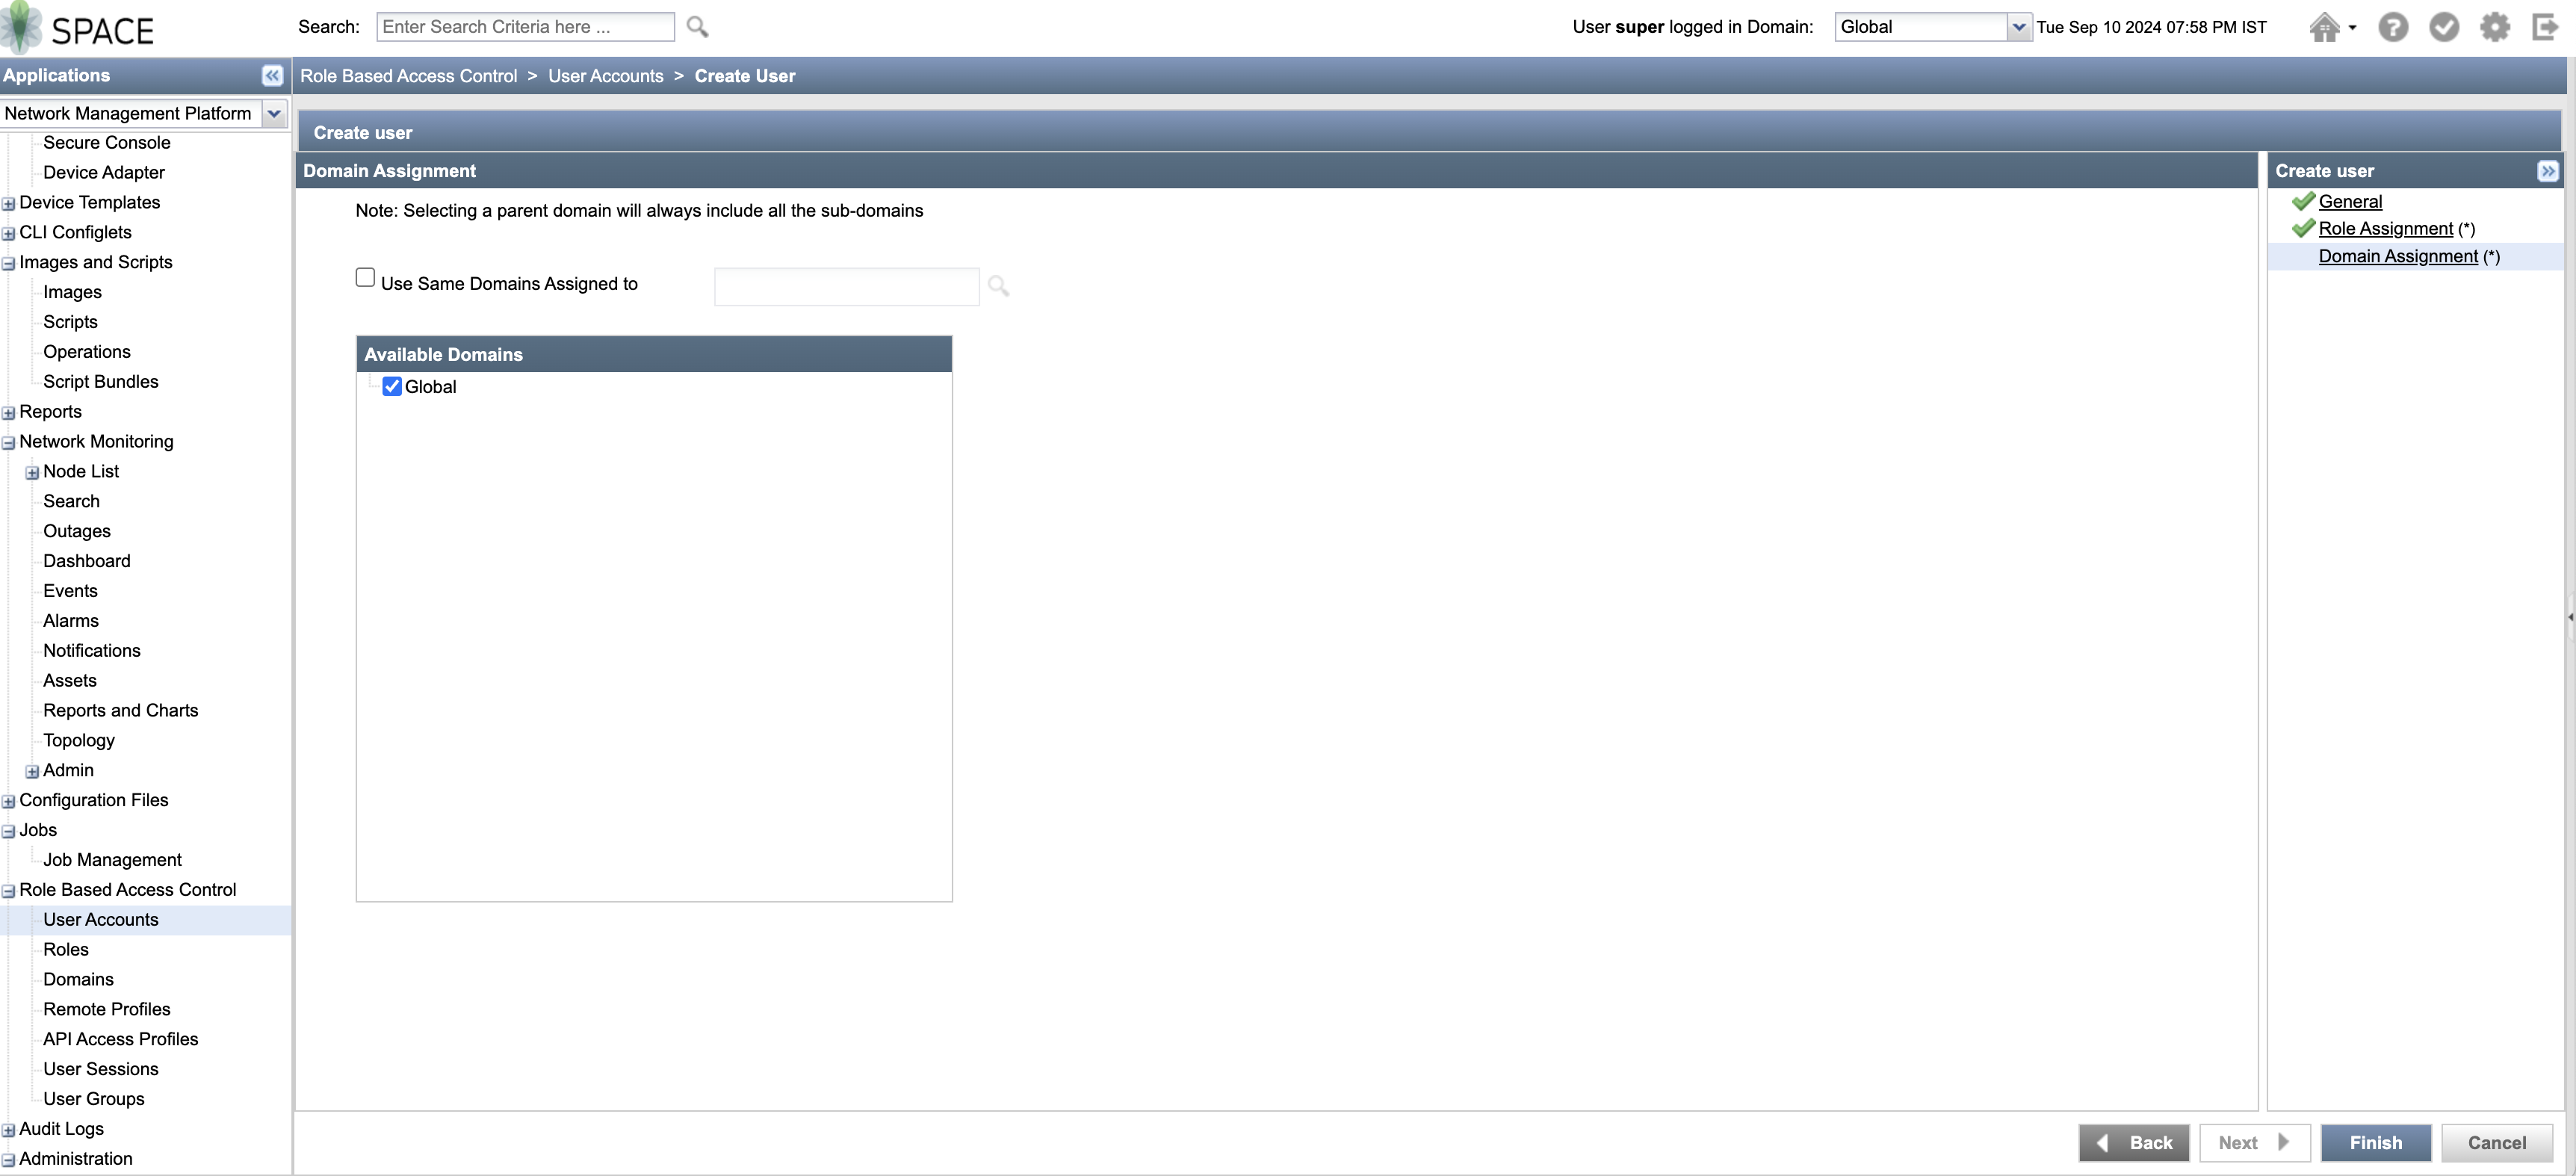Click the domain lookup magnifier icon
This screenshot has height=1176, width=2576.
click(998, 286)
